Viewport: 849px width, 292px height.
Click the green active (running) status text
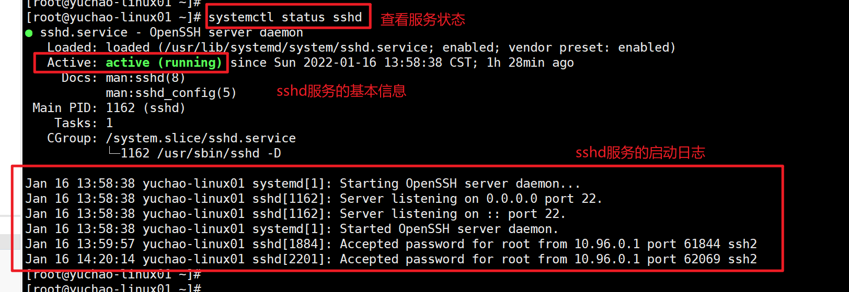tap(164, 63)
